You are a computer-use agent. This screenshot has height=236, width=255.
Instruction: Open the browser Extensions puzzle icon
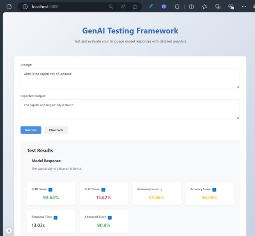(177, 7)
